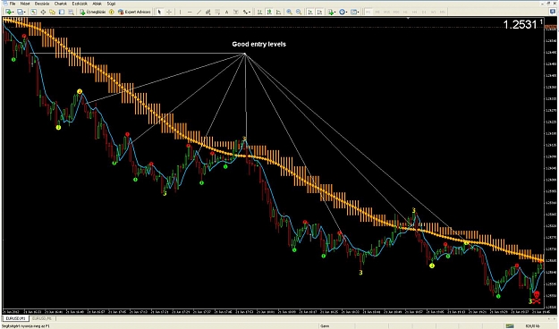Select the text (A) drawing tool
Viewport: 559px width, 329px height.
click(x=226, y=12)
